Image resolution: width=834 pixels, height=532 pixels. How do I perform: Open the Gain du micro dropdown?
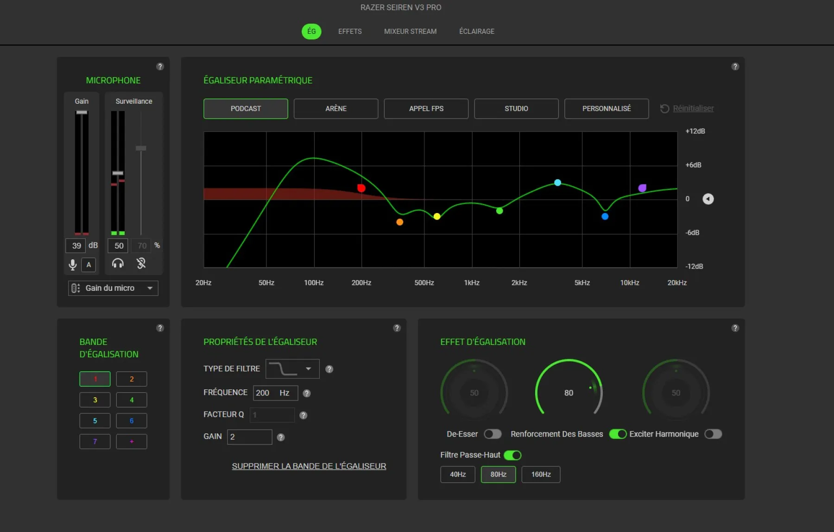[113, 288]
